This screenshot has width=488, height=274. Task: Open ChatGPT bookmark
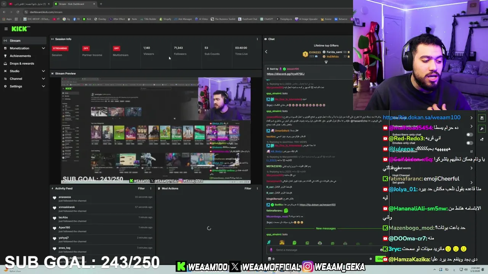tap(267, 19)
